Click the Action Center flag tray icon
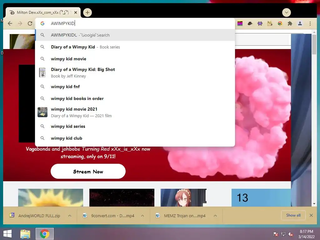 (276, 234)
